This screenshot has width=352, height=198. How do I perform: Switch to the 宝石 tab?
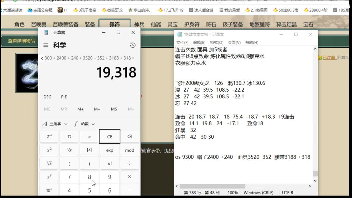(x=308, y=24)
